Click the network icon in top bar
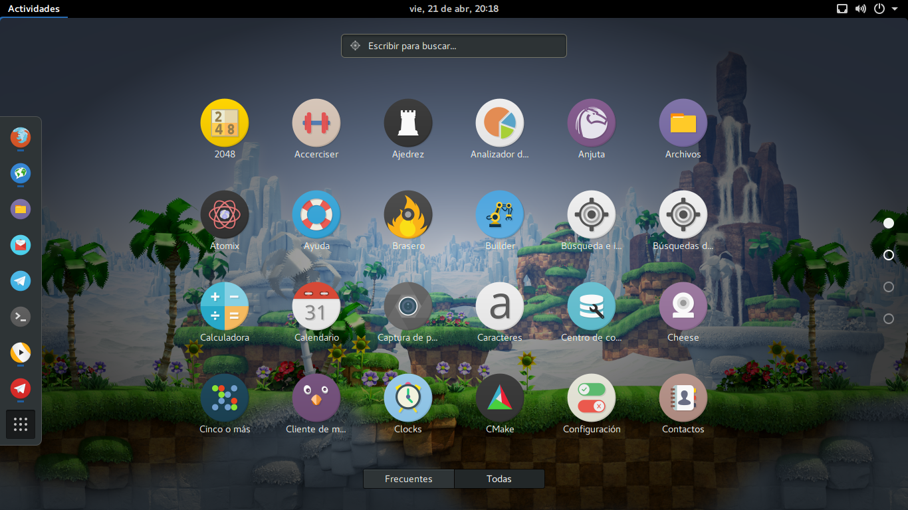 tap(842, 9)
